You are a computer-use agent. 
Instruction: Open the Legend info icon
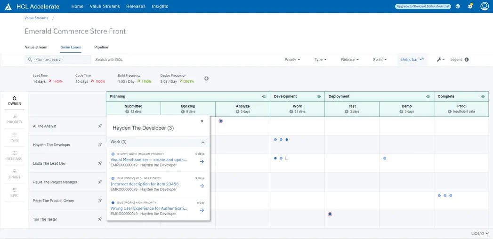(x=466, y=60)
